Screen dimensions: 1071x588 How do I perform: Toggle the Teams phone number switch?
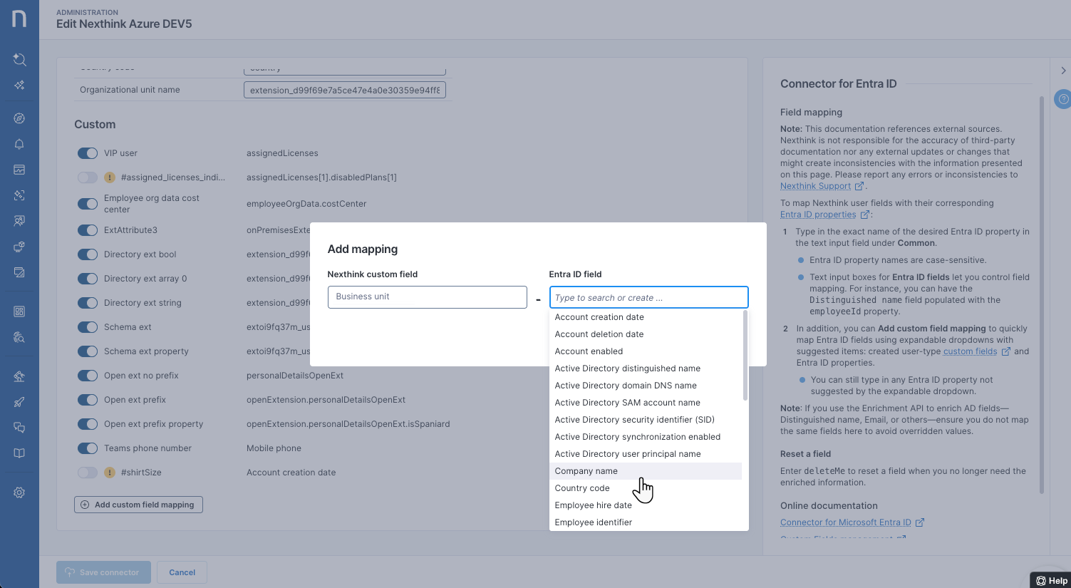coord(88,448)
